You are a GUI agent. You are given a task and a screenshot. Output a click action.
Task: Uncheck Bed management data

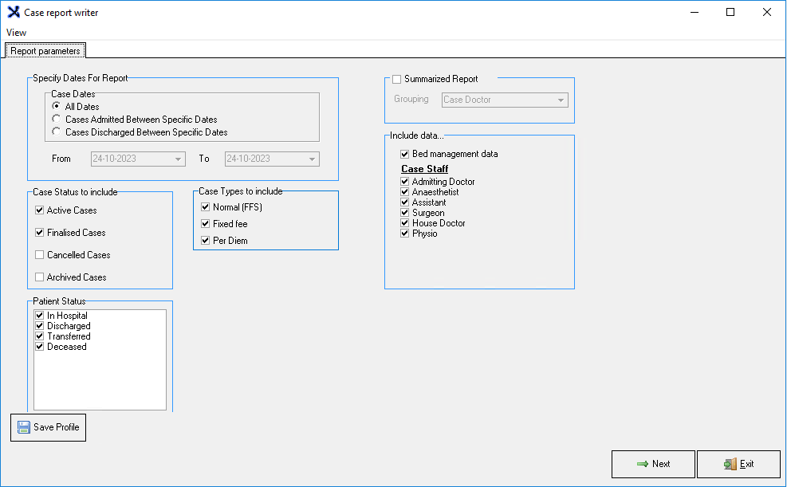(405, 154)
